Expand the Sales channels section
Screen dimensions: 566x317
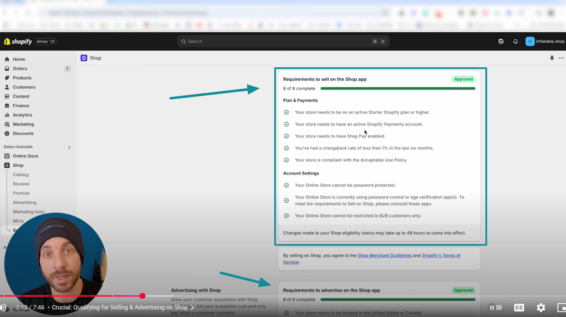(69, 147)
